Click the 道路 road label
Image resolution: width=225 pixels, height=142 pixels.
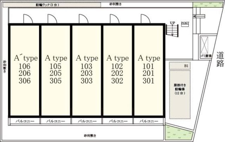click(220, 59)
